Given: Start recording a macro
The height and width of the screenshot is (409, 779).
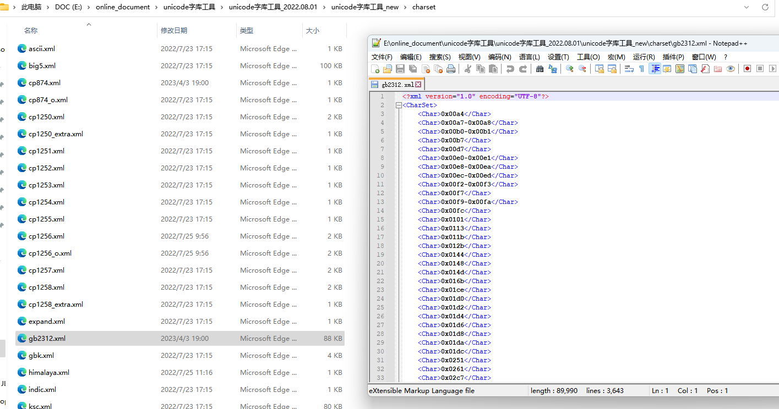Looking at the screenshot, I should coord(747,69).
